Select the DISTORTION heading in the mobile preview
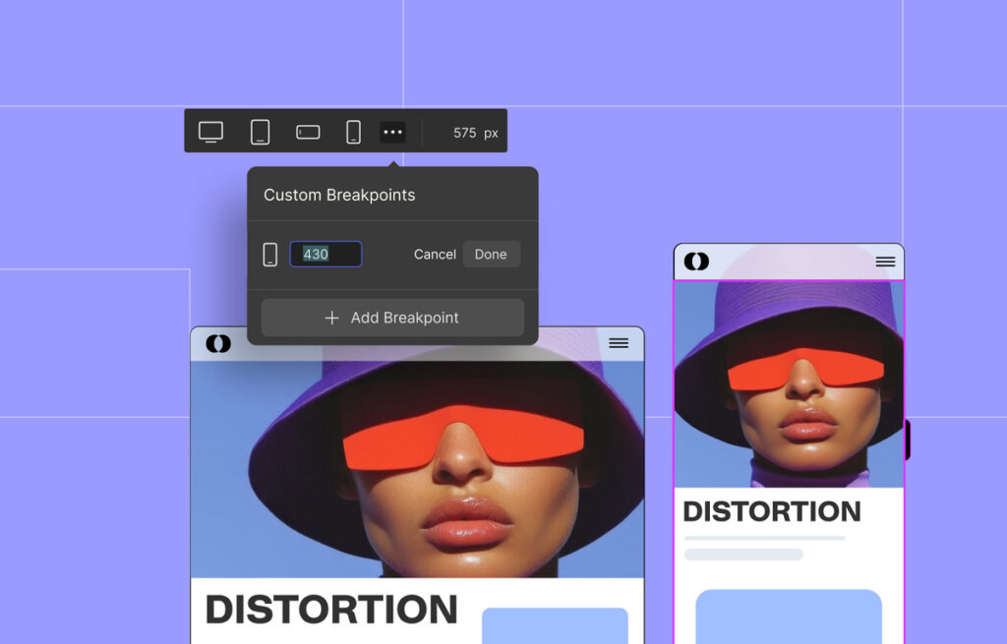The height and width of the screenshot is (644, 1007). (772, 511)
